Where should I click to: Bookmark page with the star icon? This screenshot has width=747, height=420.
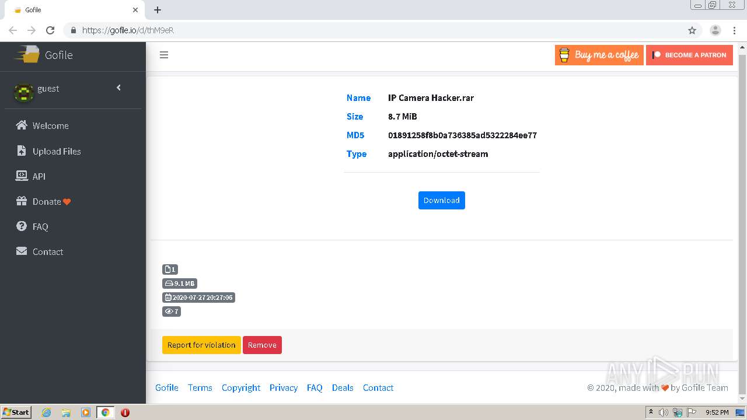692,30
